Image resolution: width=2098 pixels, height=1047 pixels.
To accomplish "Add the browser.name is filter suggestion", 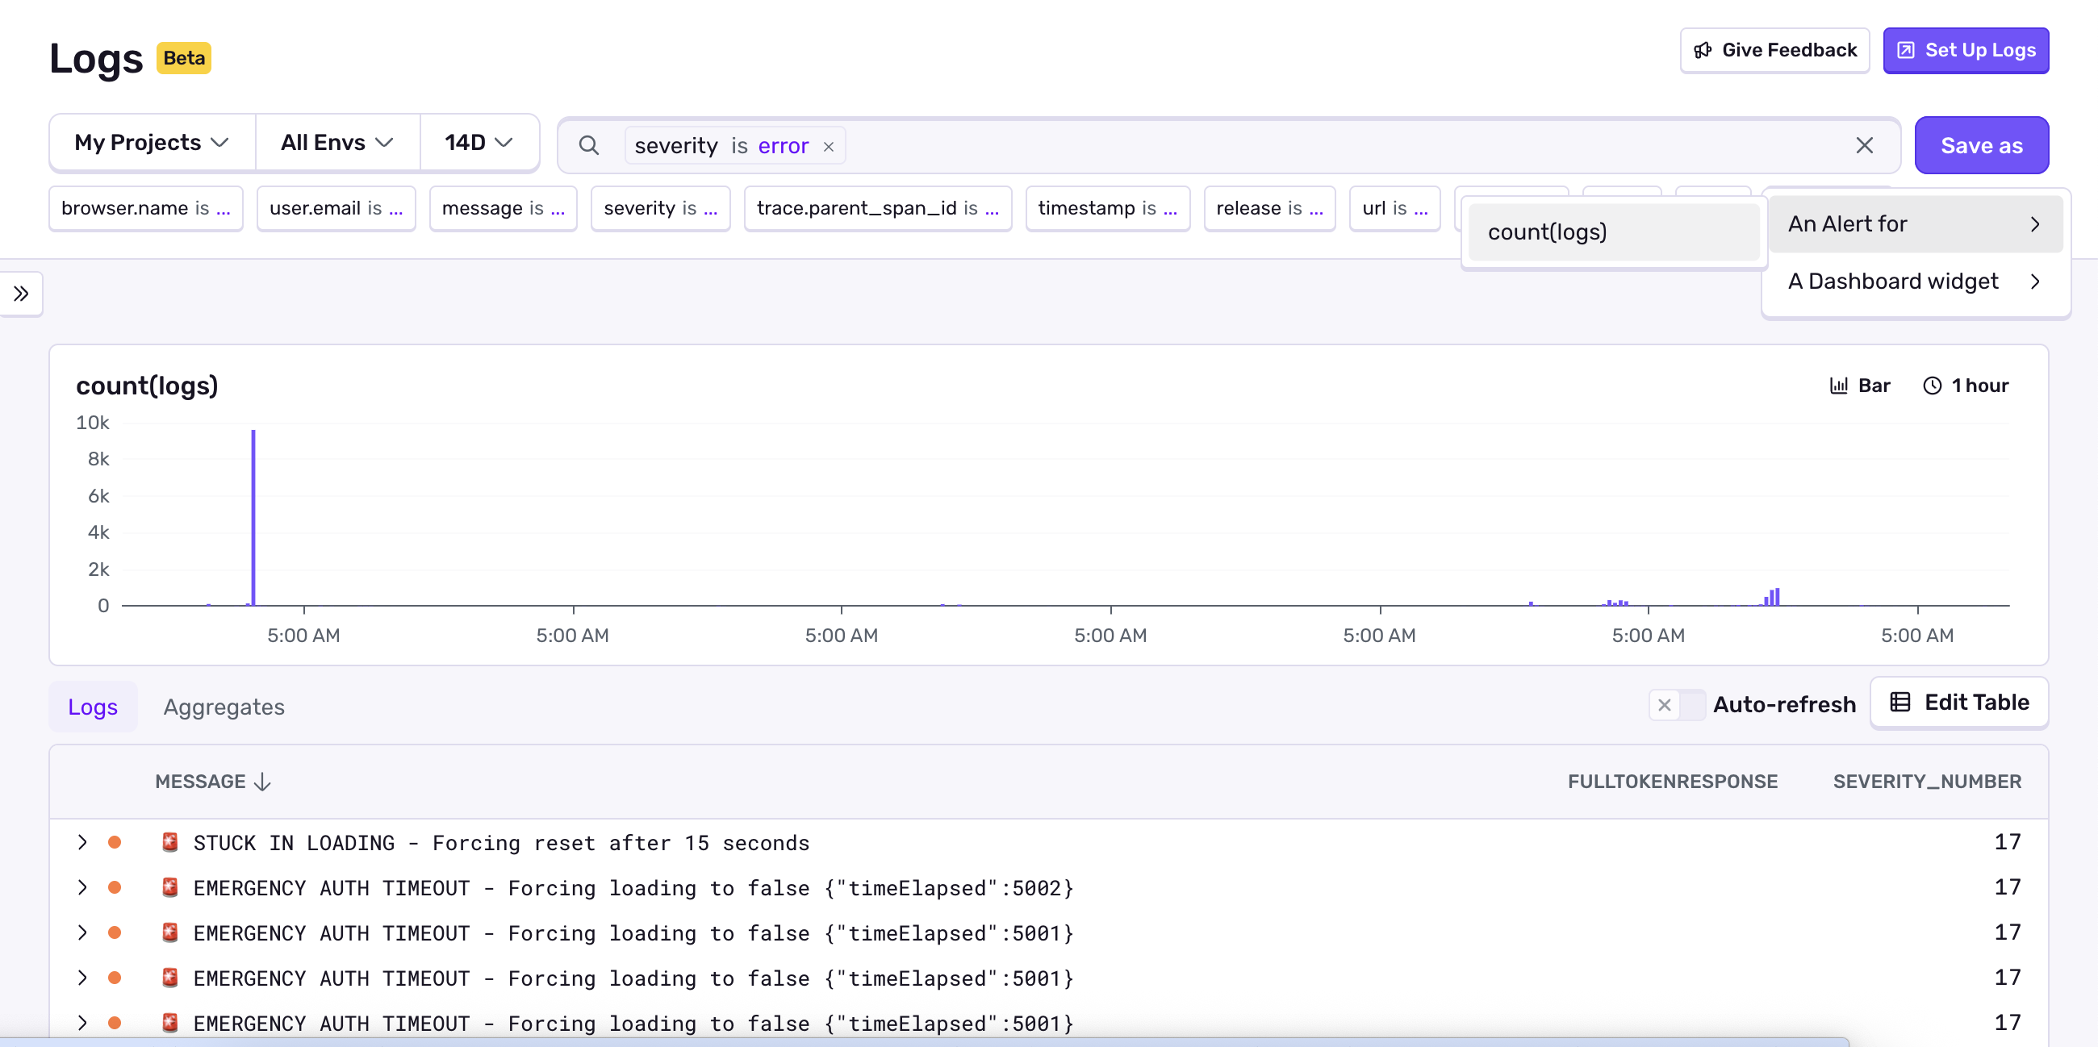I will (x=146, y=208).
